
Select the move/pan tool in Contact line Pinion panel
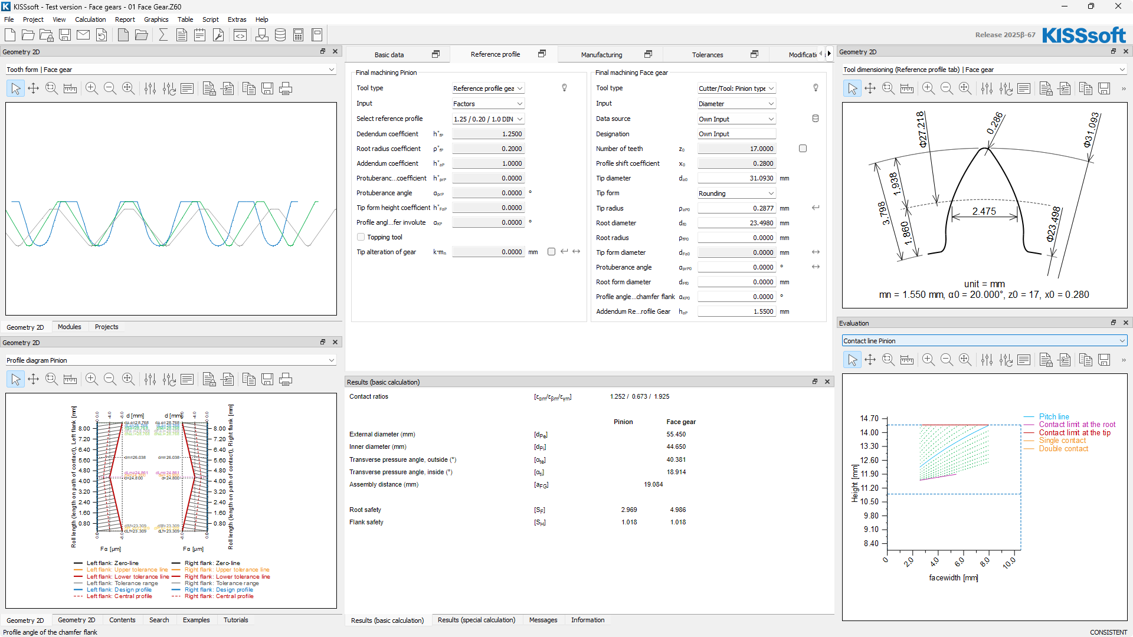[x=870, y=360]
